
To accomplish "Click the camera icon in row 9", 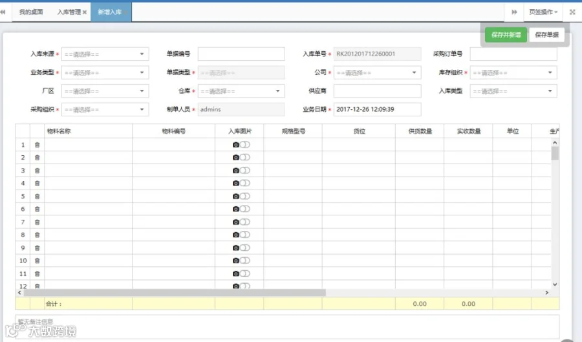I will pos(235,248).
